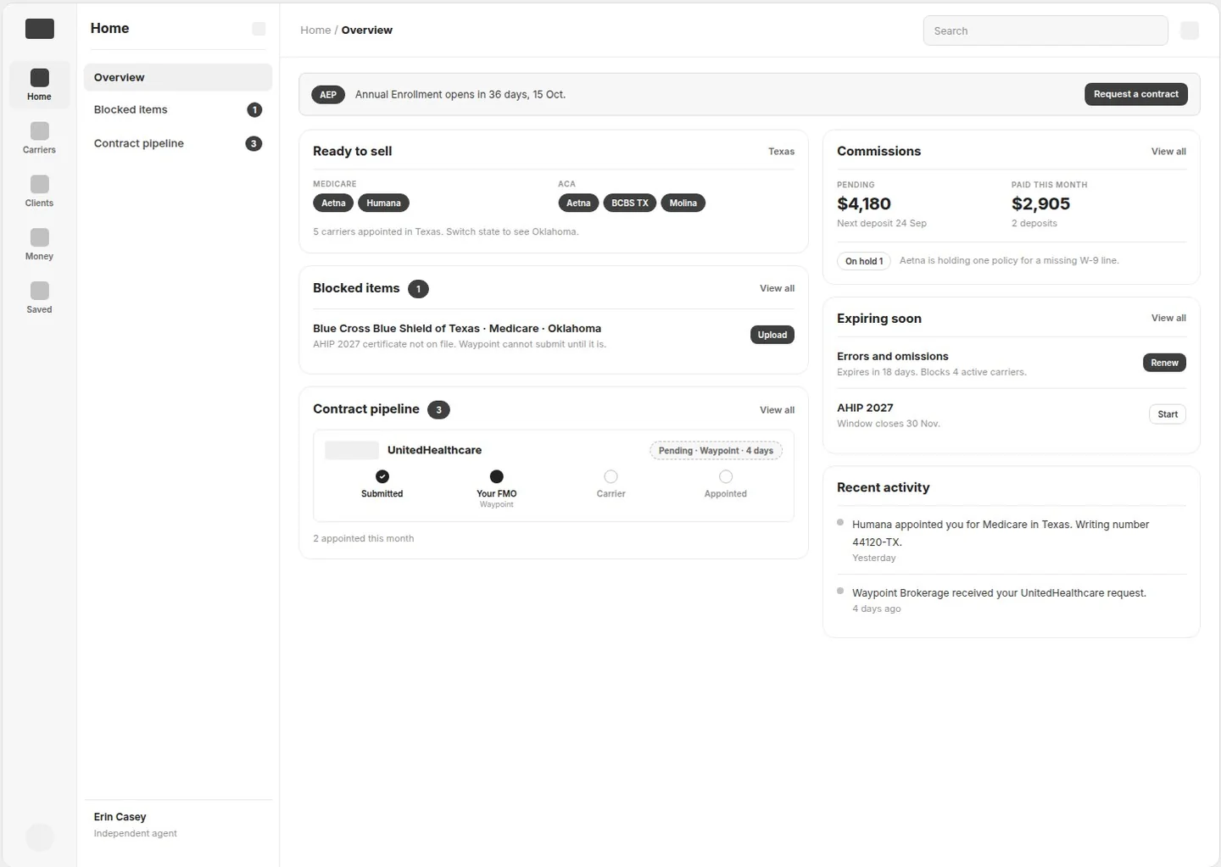Select the Carrier pipeline step circle

point(610,476)
